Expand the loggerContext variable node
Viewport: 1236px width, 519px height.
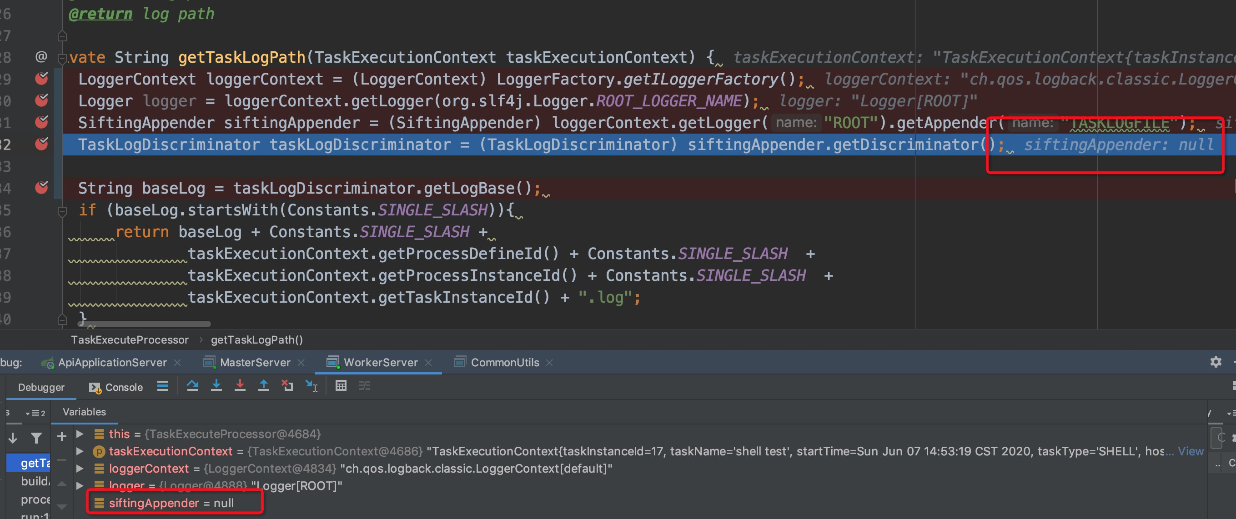tap(80, 469)
